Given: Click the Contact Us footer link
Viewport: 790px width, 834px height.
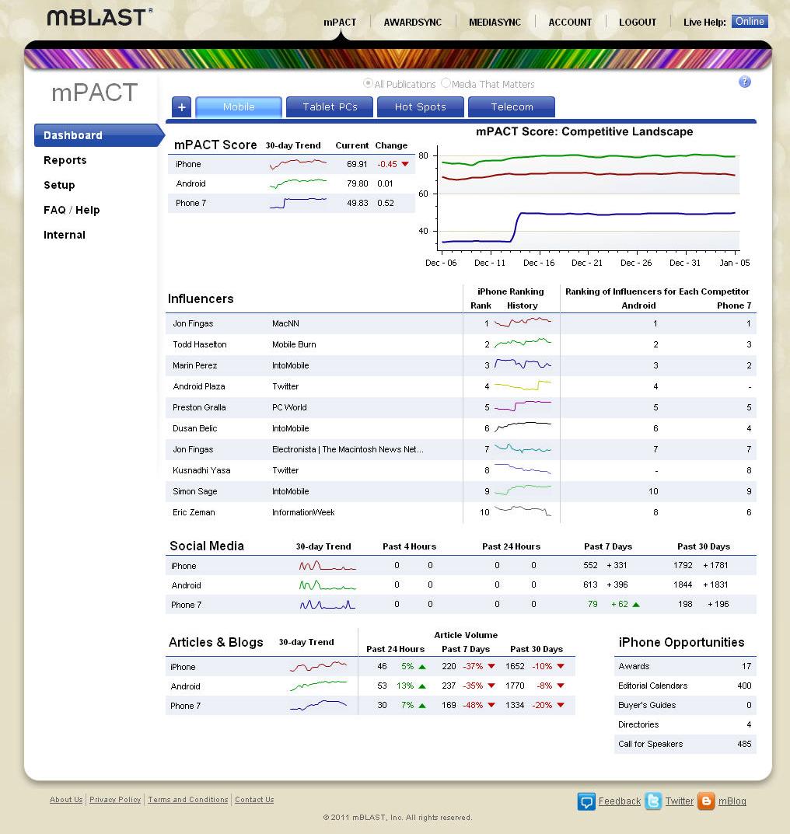Looking at the screenshot, I should coord(254,800).
